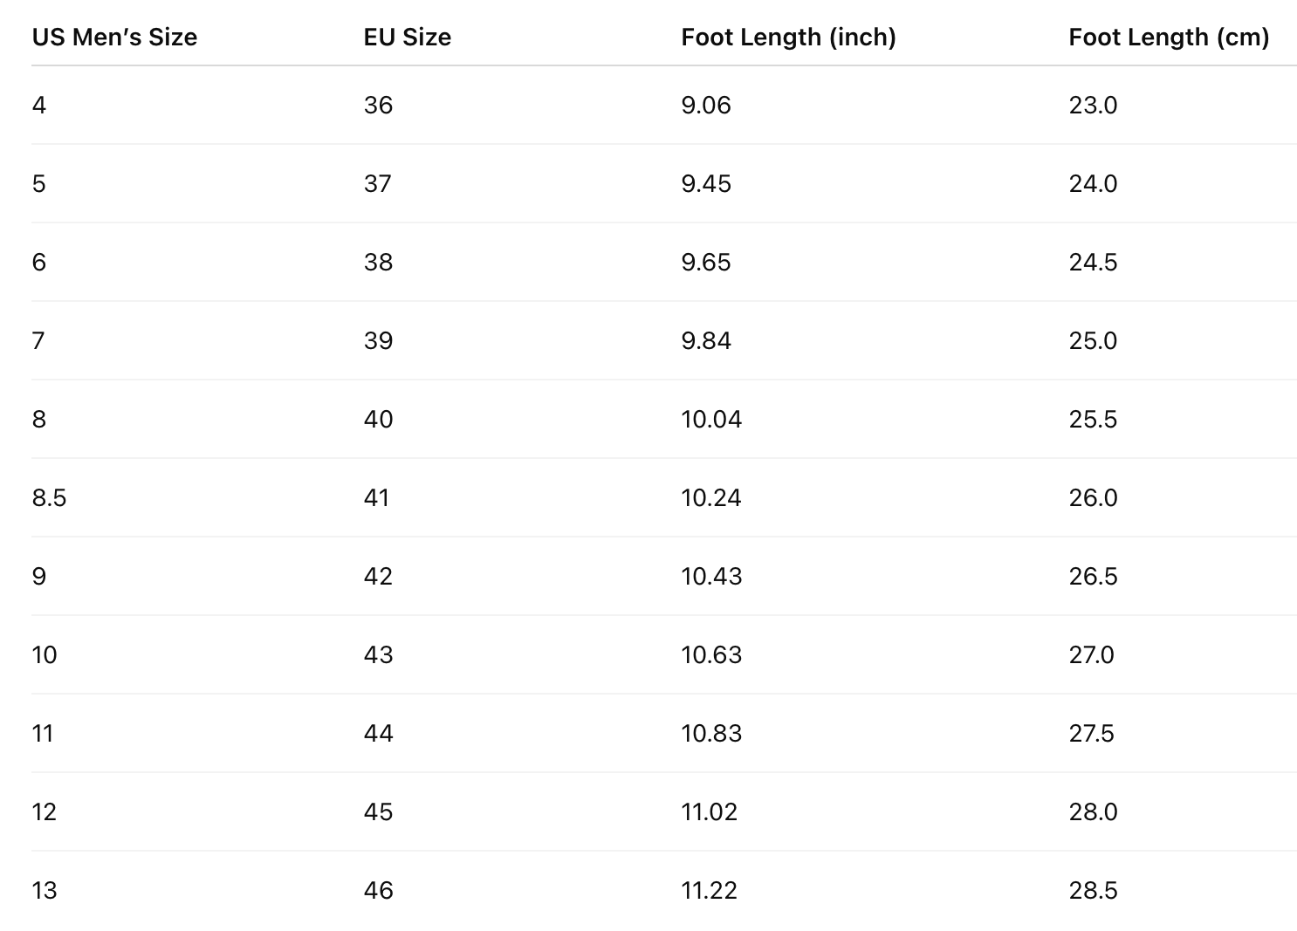Screen dimensions: 1297x931
Task: Select US men's size 8.5 cell
Action: [49, 498]
